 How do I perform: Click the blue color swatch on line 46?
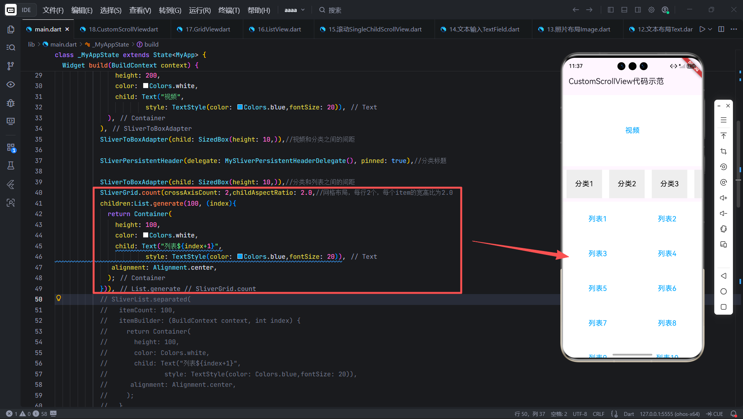pyautogui.click(x=240, y=256)
